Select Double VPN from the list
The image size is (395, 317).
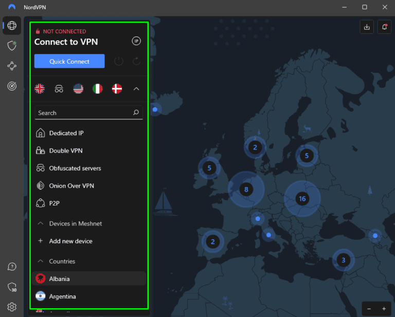click(65, 151)
